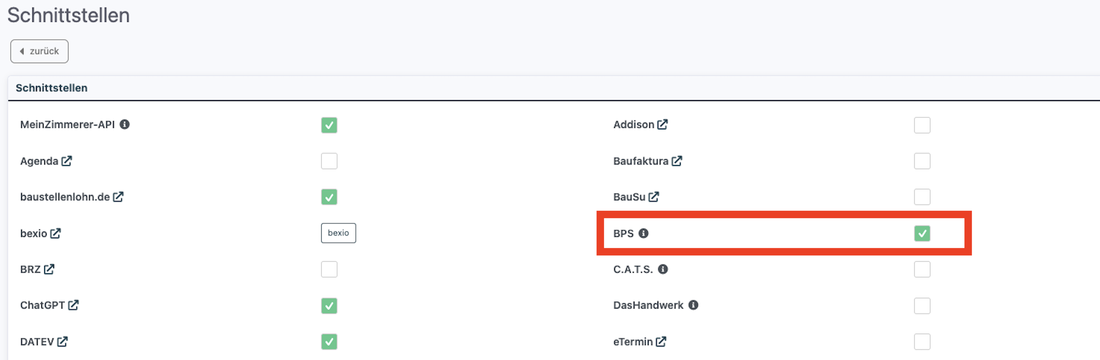The image size is (1100, 360).
Task: Open Agenda external link icon
Action: pyautogui.click(x=67, y=161)
